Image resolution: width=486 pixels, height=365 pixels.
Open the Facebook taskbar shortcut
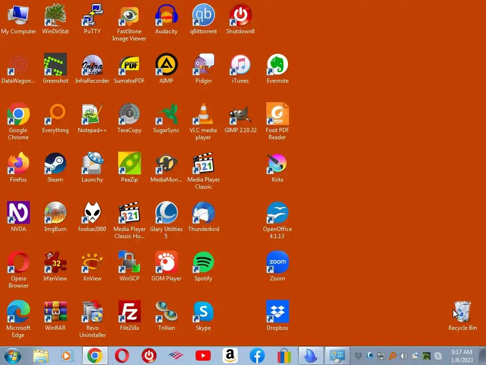(257, 355)
